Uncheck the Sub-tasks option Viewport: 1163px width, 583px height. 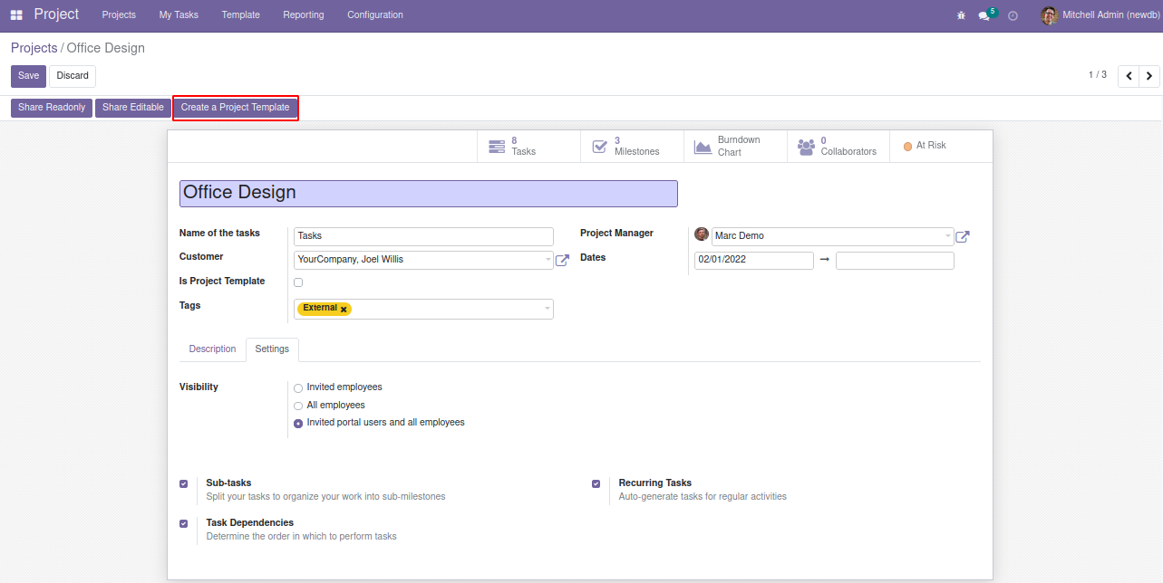(x=184, y=484)
